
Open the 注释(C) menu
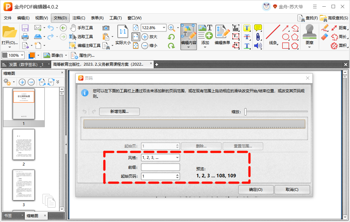(x=79, y=18)
